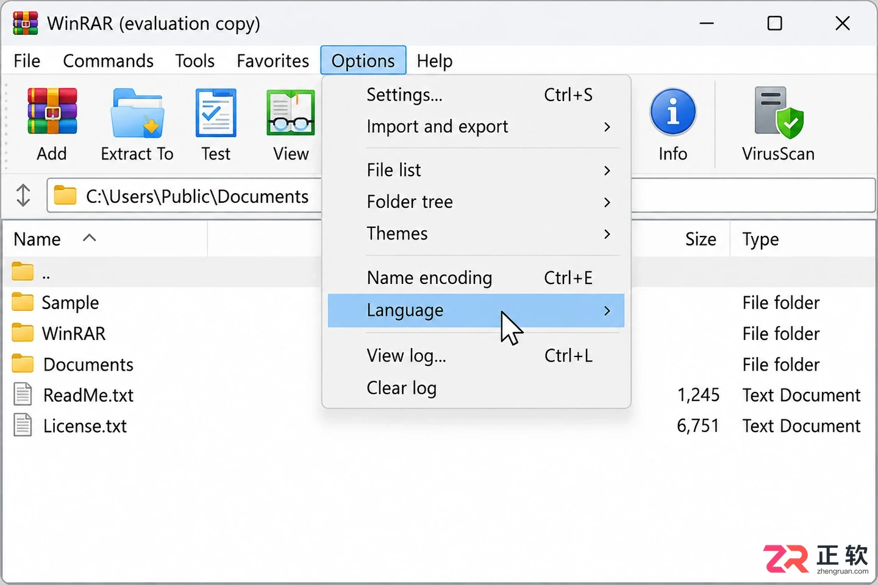The image size is (878, 585).
Task: Open the Folder tree submenu
Action: [476, 202]
